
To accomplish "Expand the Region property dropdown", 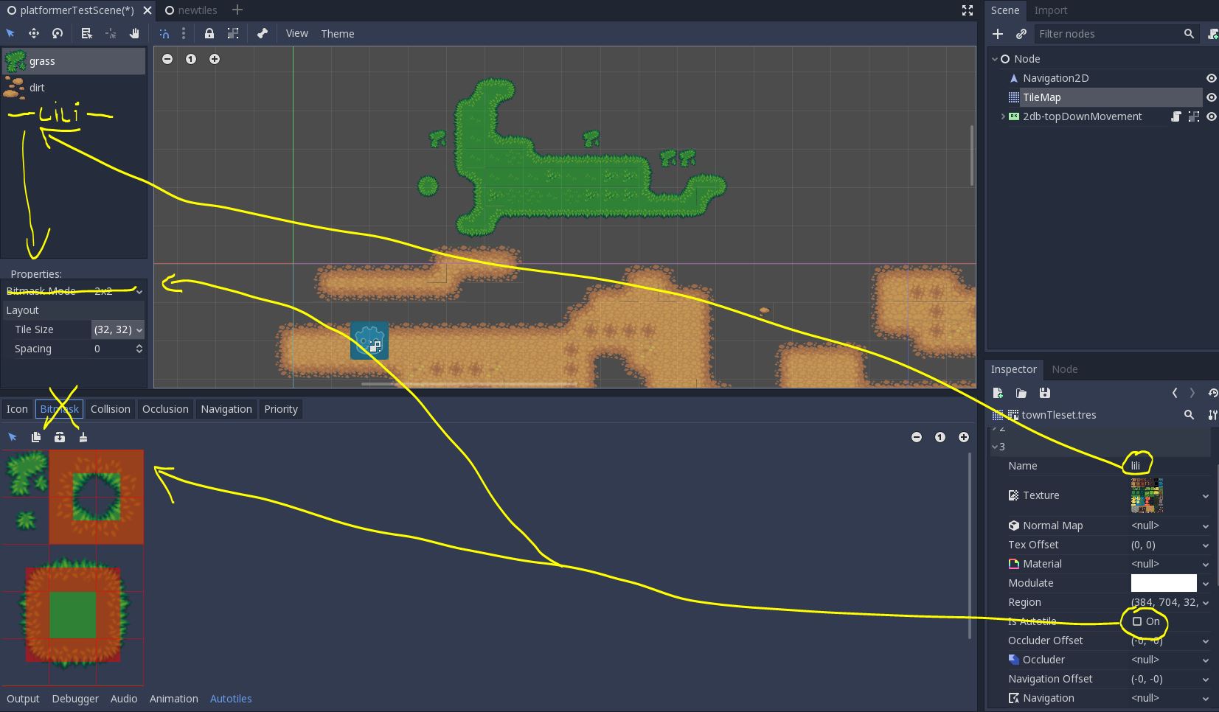I will pos(1205,602).
